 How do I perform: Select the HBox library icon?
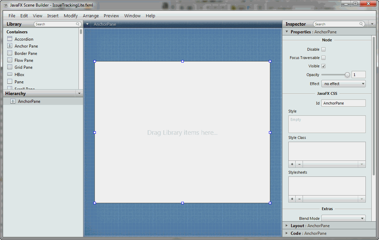(x=10, y=74)
